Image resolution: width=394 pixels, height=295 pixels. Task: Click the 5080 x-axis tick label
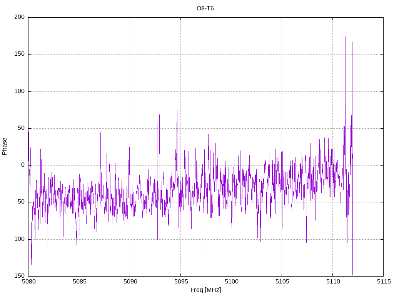pyautogui.click(x=28, y=282)
